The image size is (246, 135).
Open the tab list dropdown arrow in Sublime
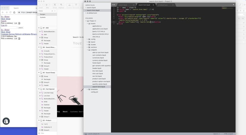233,5
